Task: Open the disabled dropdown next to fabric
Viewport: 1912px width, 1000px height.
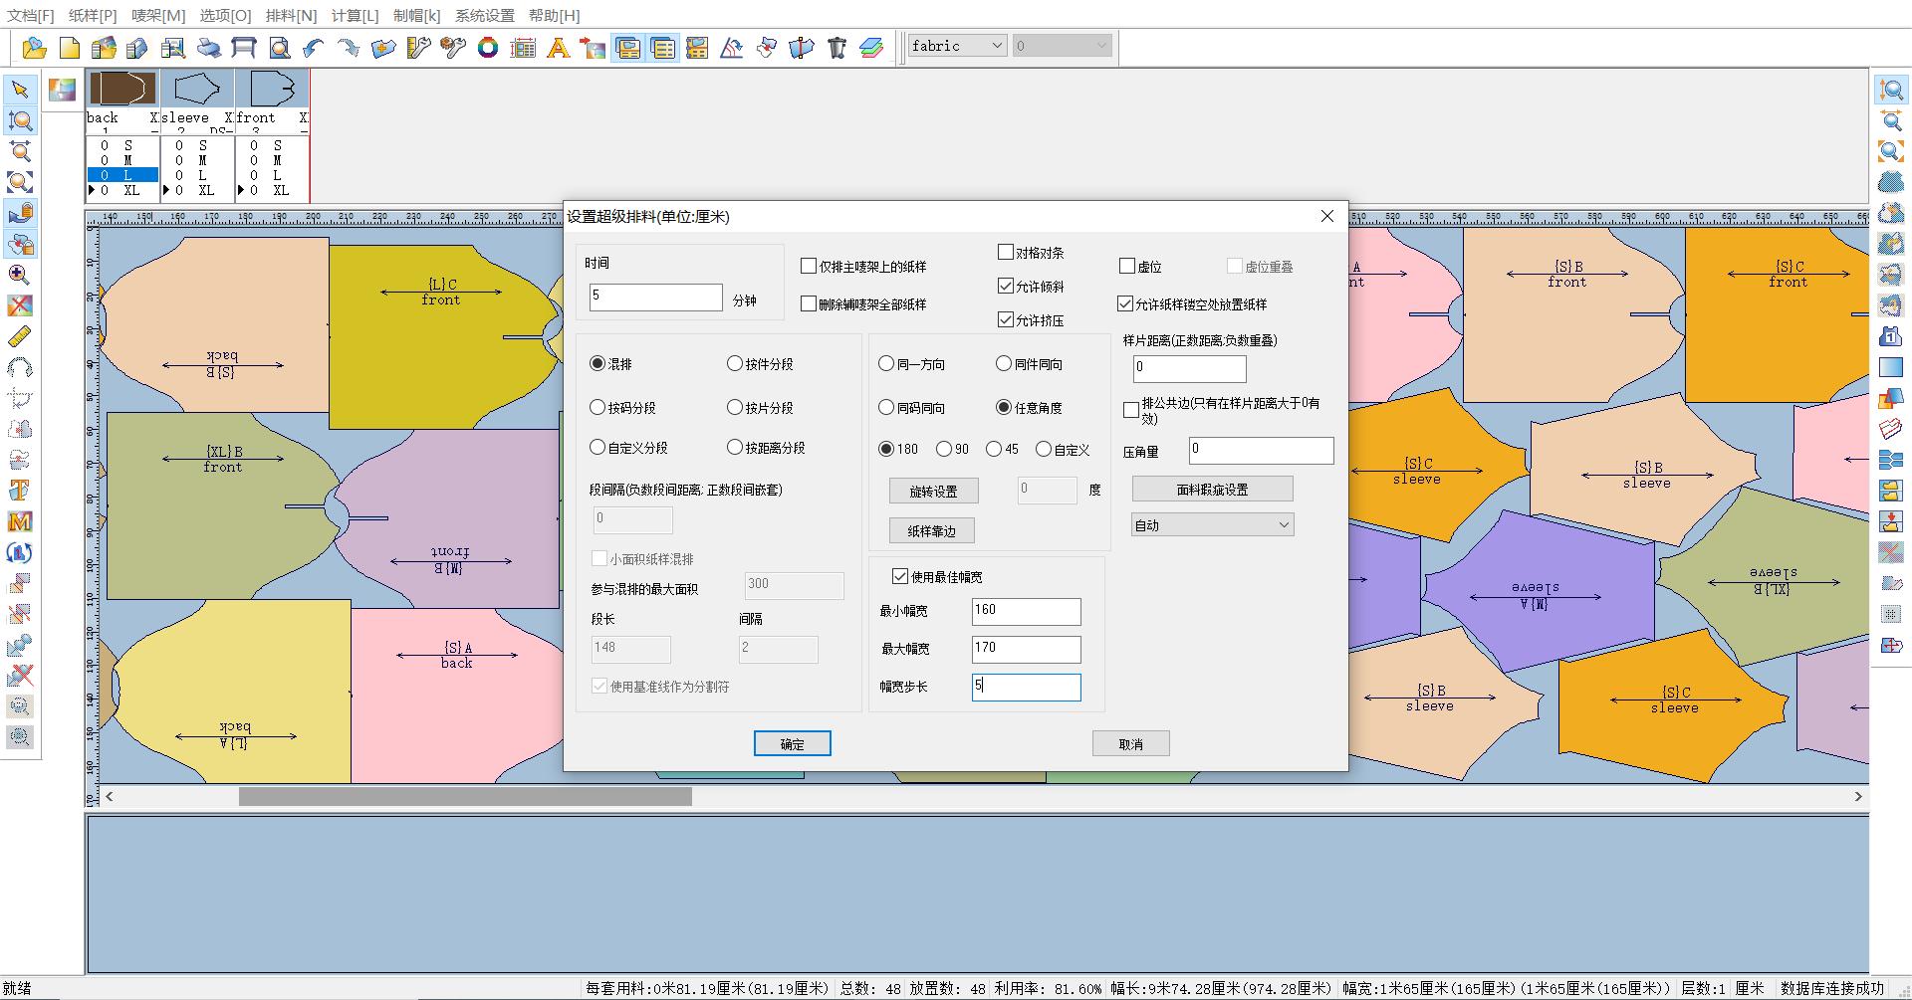Action: point(1062,46)
